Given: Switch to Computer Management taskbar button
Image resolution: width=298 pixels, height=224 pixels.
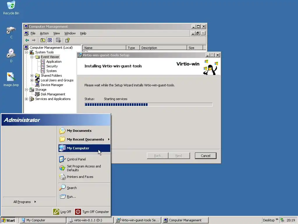Looking at the screenshot, I should 185,220.
